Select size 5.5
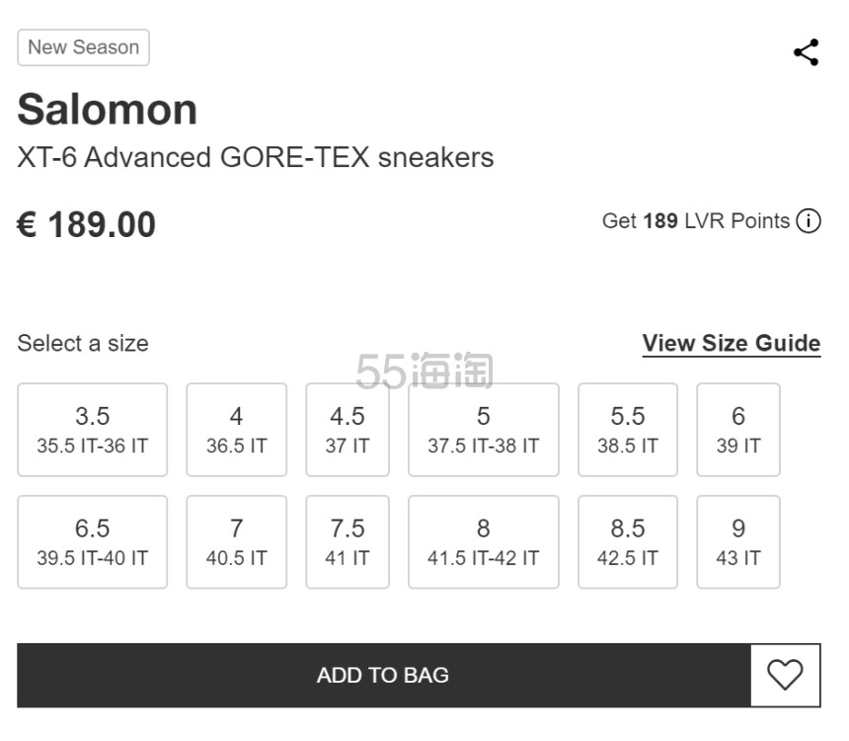 point(627,429)
